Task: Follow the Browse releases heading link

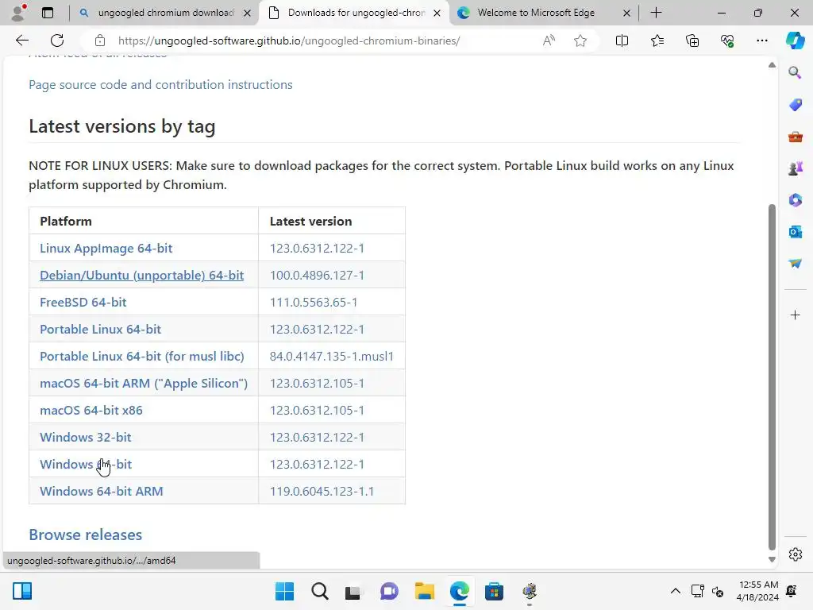Action: (86, 535)
